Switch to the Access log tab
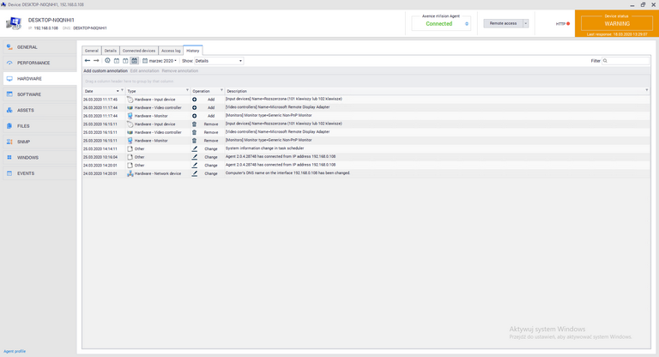The width and height of the screenshot is (659, 357). [171, 51]
